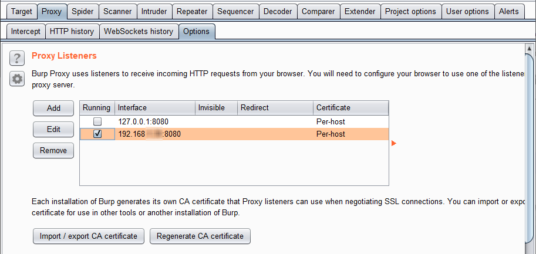Show the HTTP history sub-tab
Screen dimensions: 536x254
tap(72, 32)
